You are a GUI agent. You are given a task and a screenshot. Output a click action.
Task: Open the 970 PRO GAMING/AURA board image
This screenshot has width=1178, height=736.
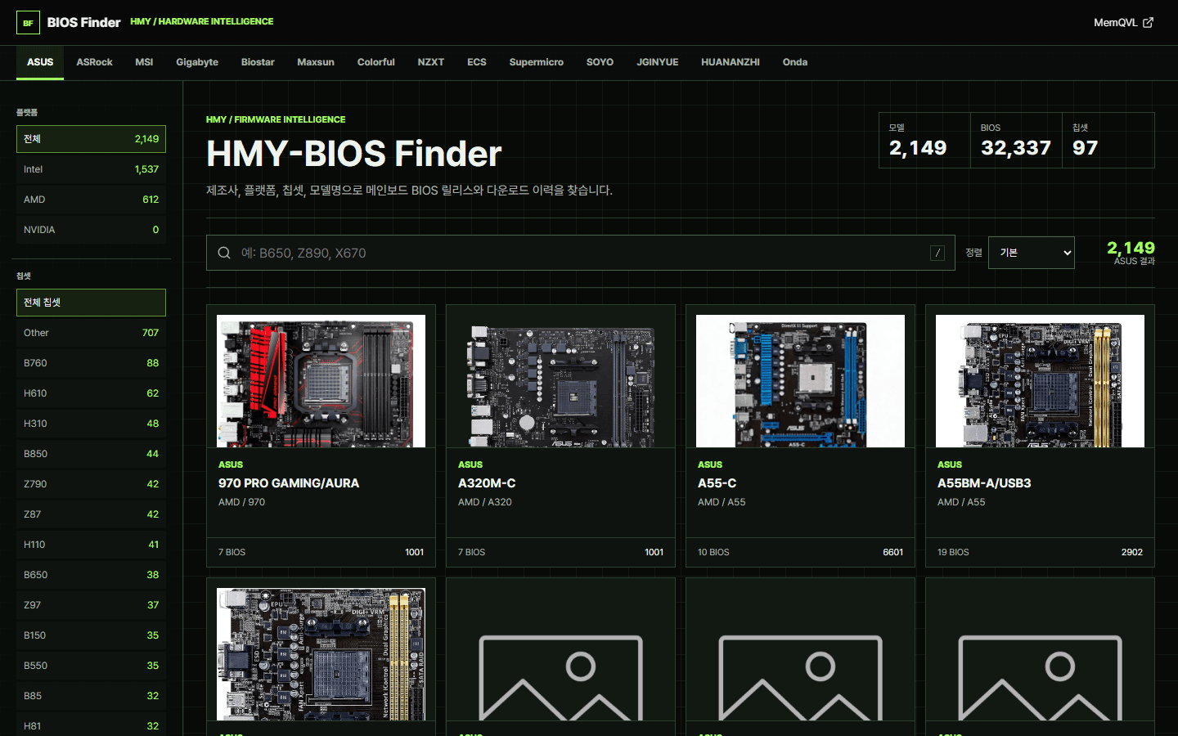(321, 381)
